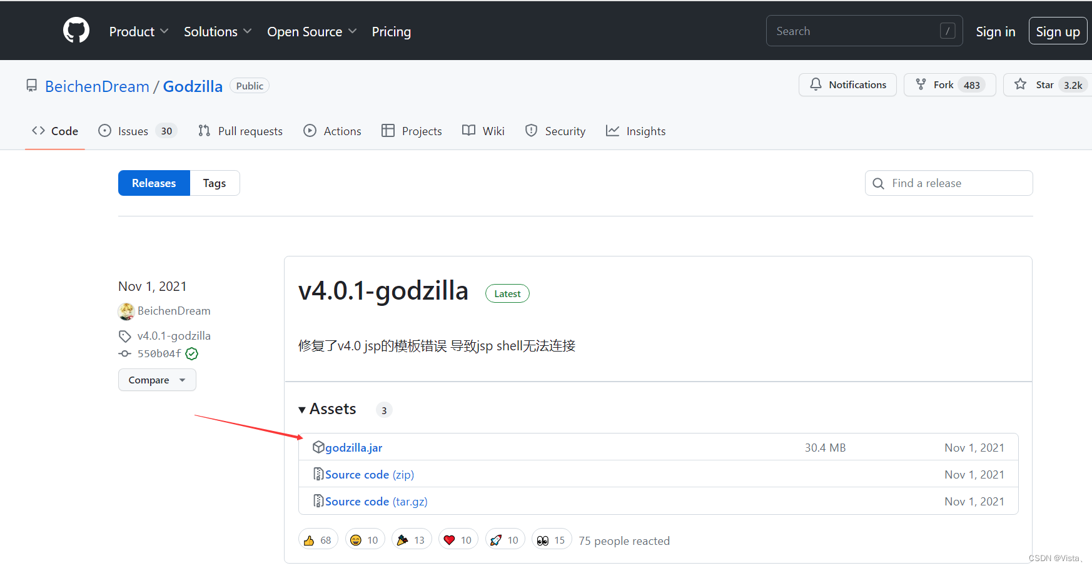Click the slash shortcut key icon

pyautogui.click(x=948, y=31)
